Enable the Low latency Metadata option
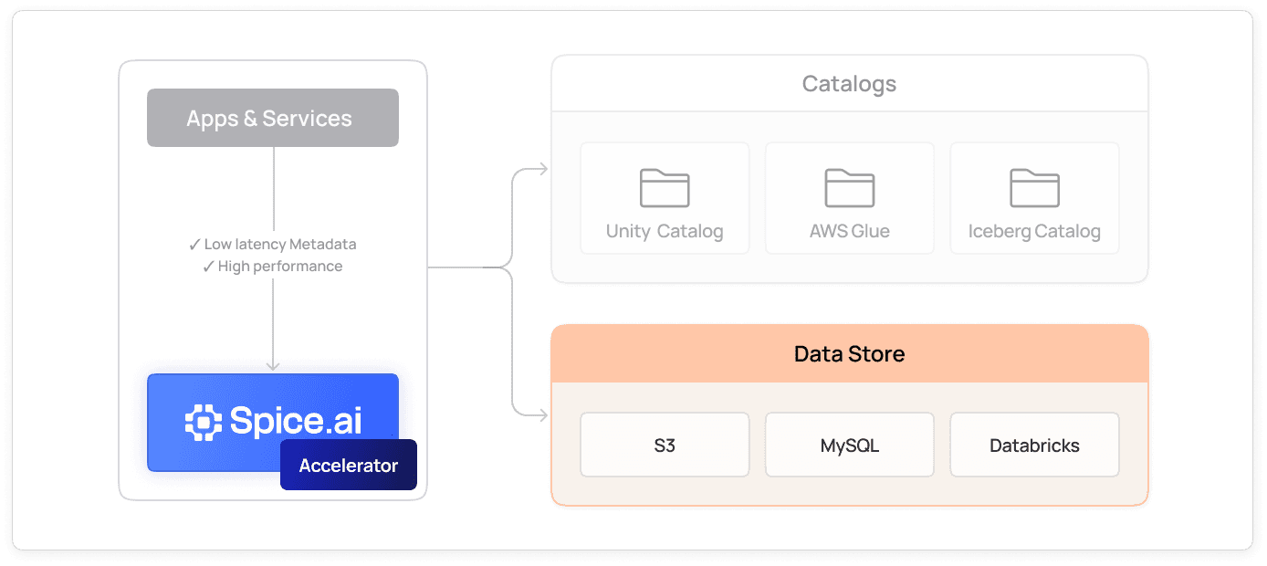Image resolution: width=1267 pixels, height=566 pixels. pos(272,245)
